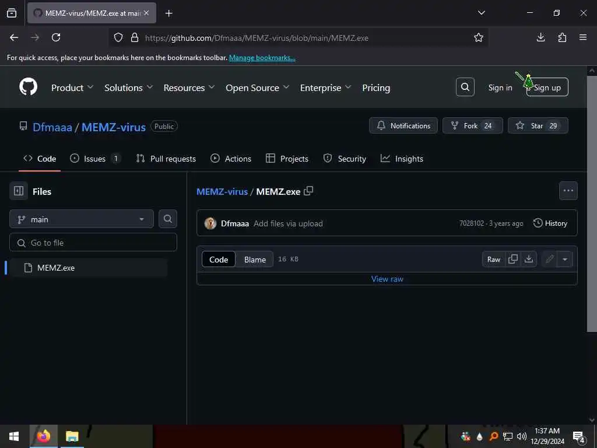Open the Security tab
This screenshot has height=448, width=597.
345,159
